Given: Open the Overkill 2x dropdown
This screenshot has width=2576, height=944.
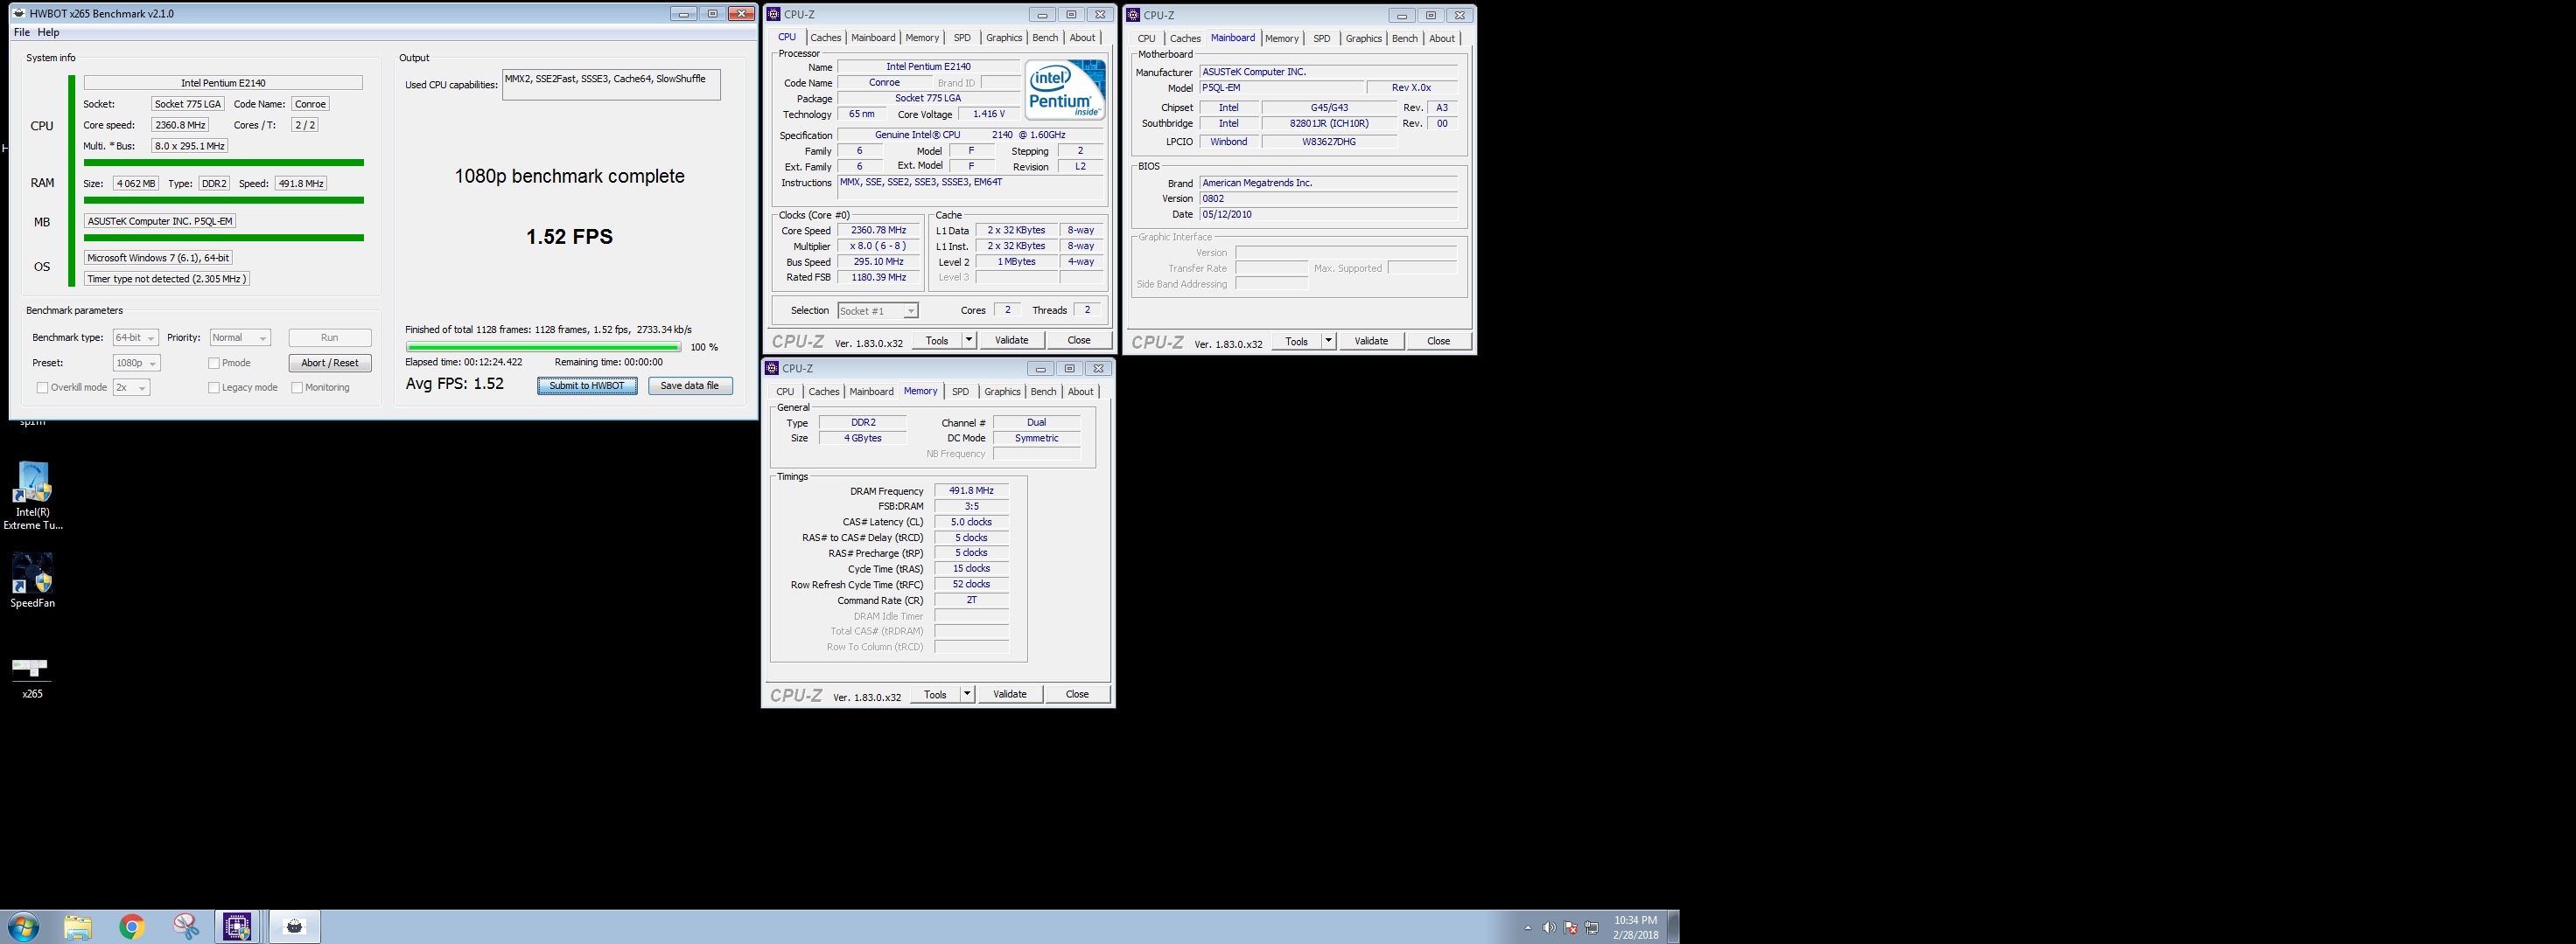Looking at the screenshot, I should tap(131, 387).
